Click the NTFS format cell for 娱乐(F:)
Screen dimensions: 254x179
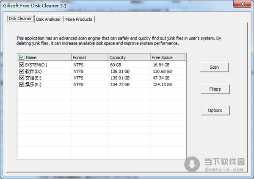coord(78,84)
